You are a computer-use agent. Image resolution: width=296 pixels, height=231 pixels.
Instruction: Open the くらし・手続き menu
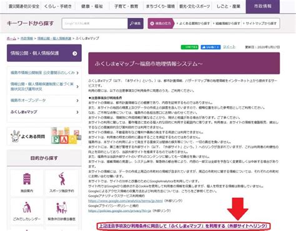click(x=58, y=6)
